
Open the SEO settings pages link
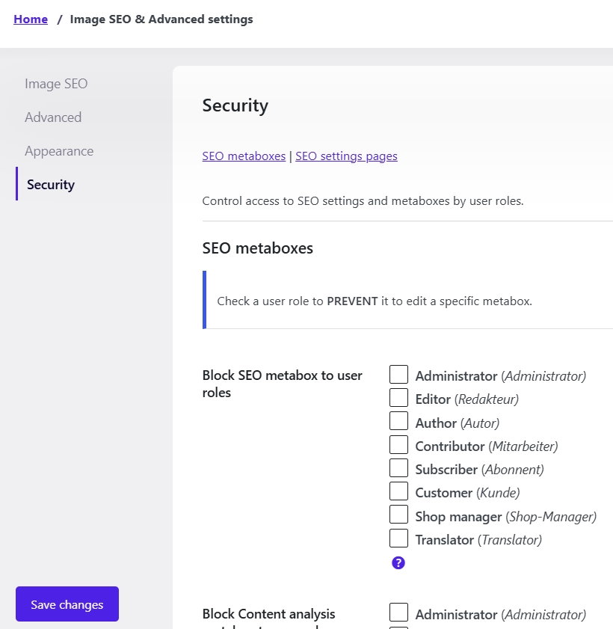pos(346,156)
